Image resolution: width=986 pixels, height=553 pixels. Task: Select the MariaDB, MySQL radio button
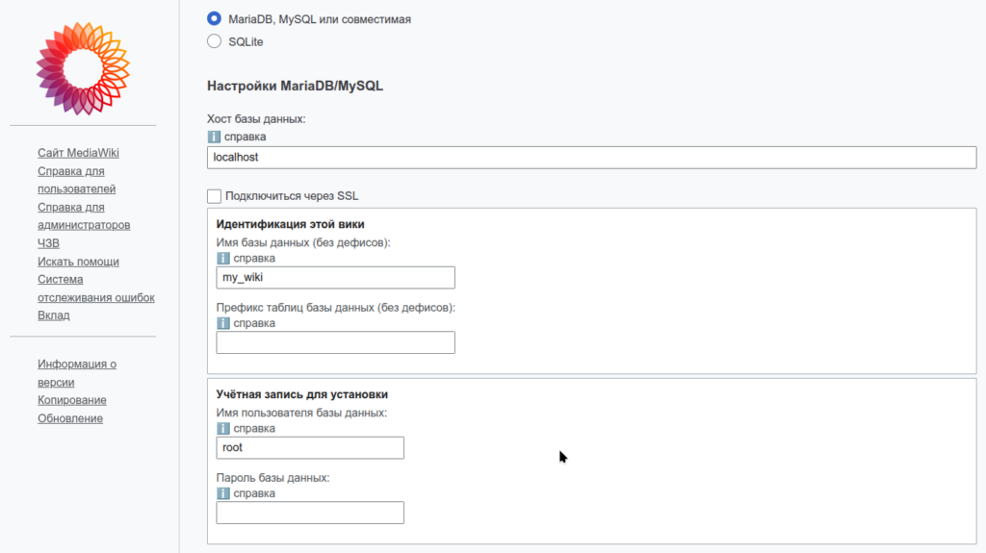click(x=214, y=18)
